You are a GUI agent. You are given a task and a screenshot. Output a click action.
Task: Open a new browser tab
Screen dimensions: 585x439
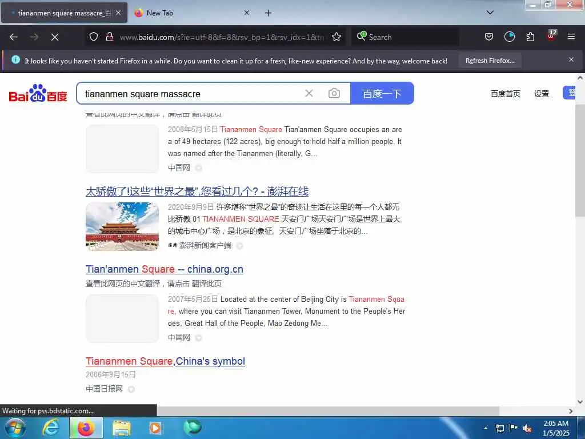tap(268, 13)
